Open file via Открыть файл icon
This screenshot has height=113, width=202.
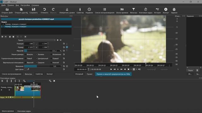point(7,11)
